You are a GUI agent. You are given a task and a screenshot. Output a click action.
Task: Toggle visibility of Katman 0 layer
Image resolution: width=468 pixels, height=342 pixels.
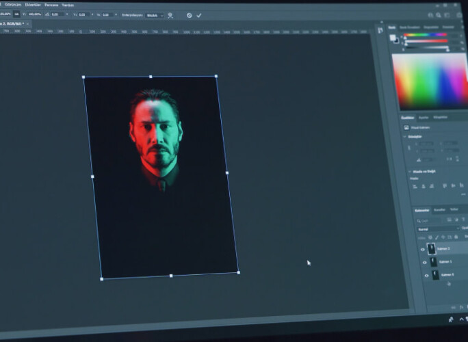click(x=426, y=276)
